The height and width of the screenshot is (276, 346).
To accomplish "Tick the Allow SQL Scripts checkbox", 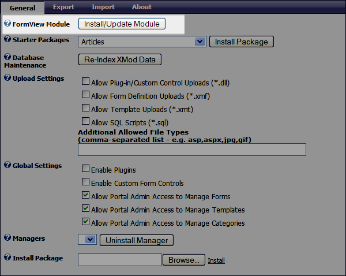I will (x=85, y=121).
